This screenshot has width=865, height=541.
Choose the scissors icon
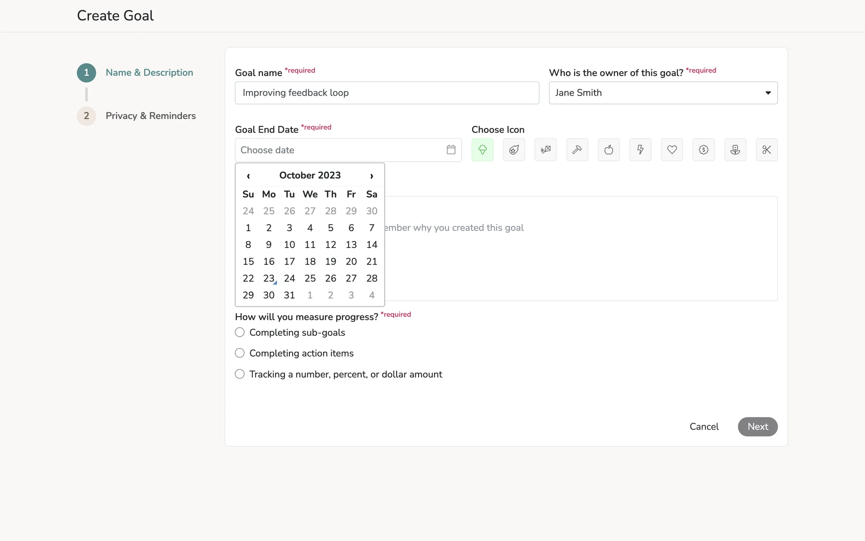[x=766, y=150]
